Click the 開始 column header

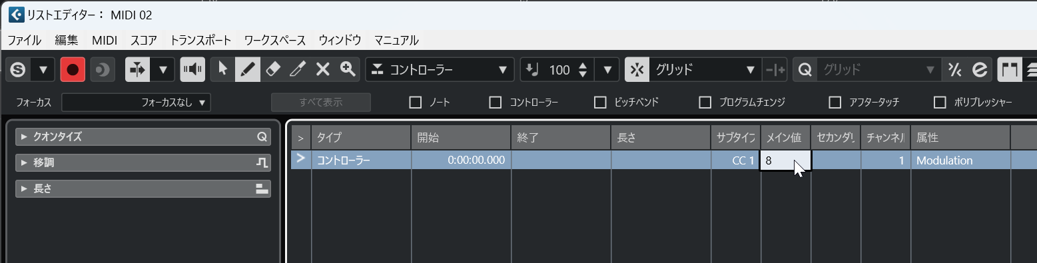(x=461, y=138)
